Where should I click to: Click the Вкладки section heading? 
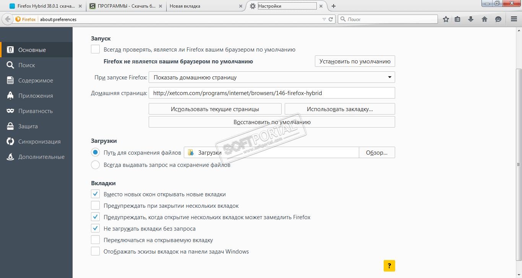(103, 183)
